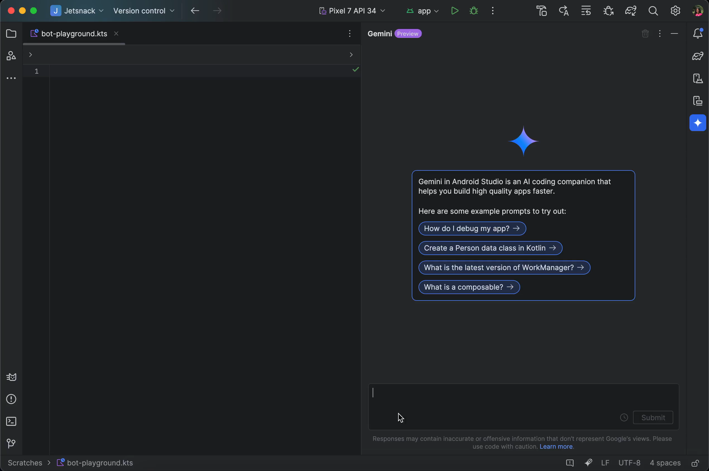Viewport: 709px width, 471px height.
Task: Open the app run configuration dropdown
Action: [422, 11]
